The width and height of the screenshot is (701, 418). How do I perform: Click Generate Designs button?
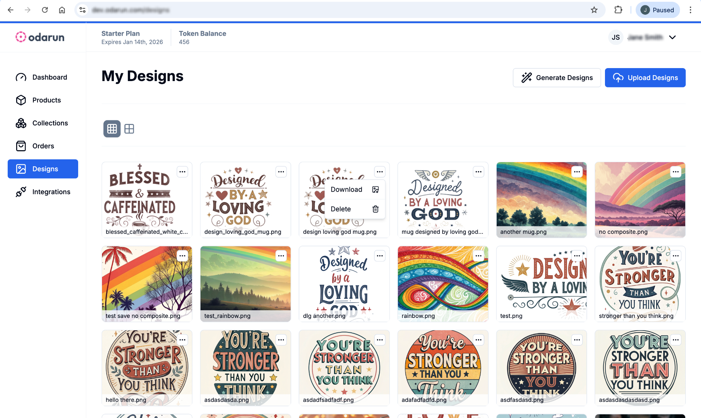point(557,78)
